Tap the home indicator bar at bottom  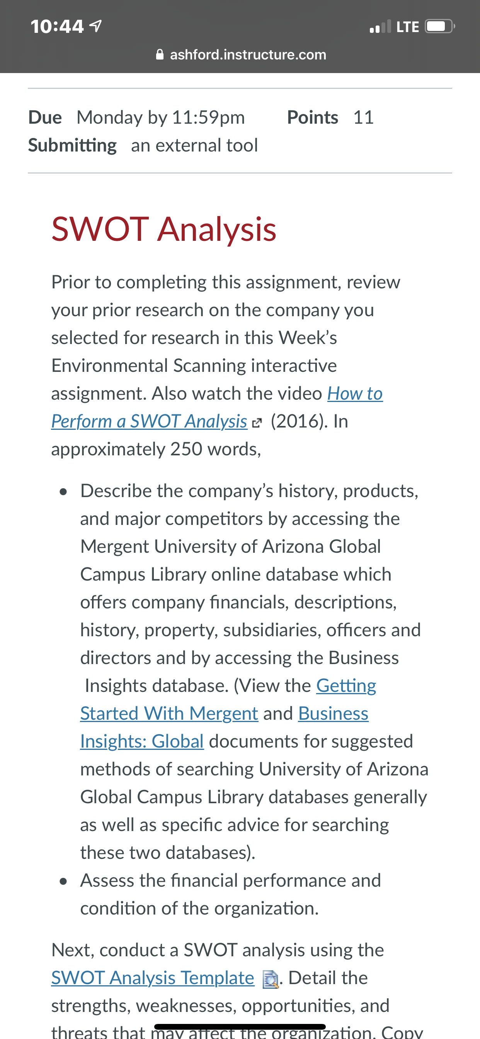point(240,1027)
